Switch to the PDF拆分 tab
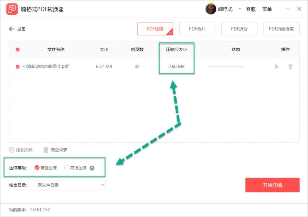 click(x=239, y=29)
